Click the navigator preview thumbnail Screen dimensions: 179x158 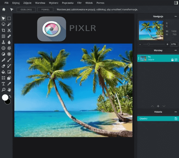(x=151, y=30)
